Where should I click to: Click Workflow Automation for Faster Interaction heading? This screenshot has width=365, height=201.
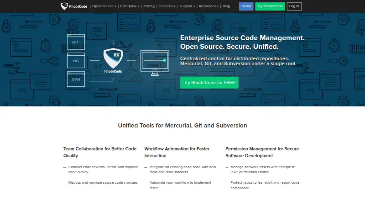(177, 152)
